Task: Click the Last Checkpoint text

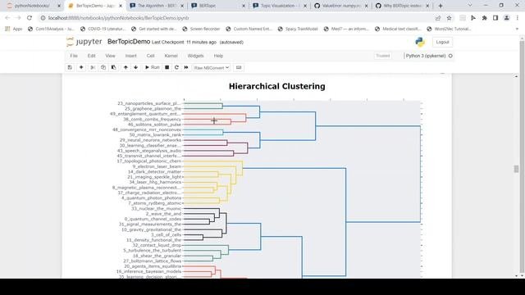Action: (184, 42)
